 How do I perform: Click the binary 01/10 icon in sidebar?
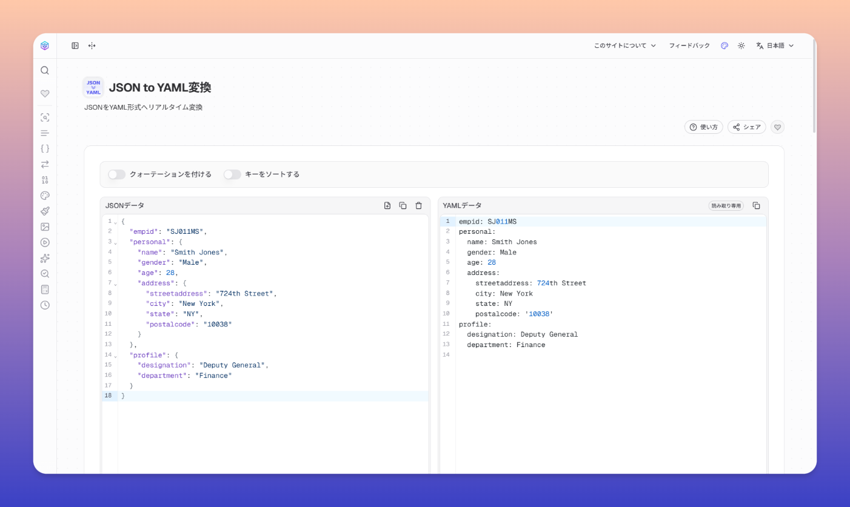tap(45, 180)
